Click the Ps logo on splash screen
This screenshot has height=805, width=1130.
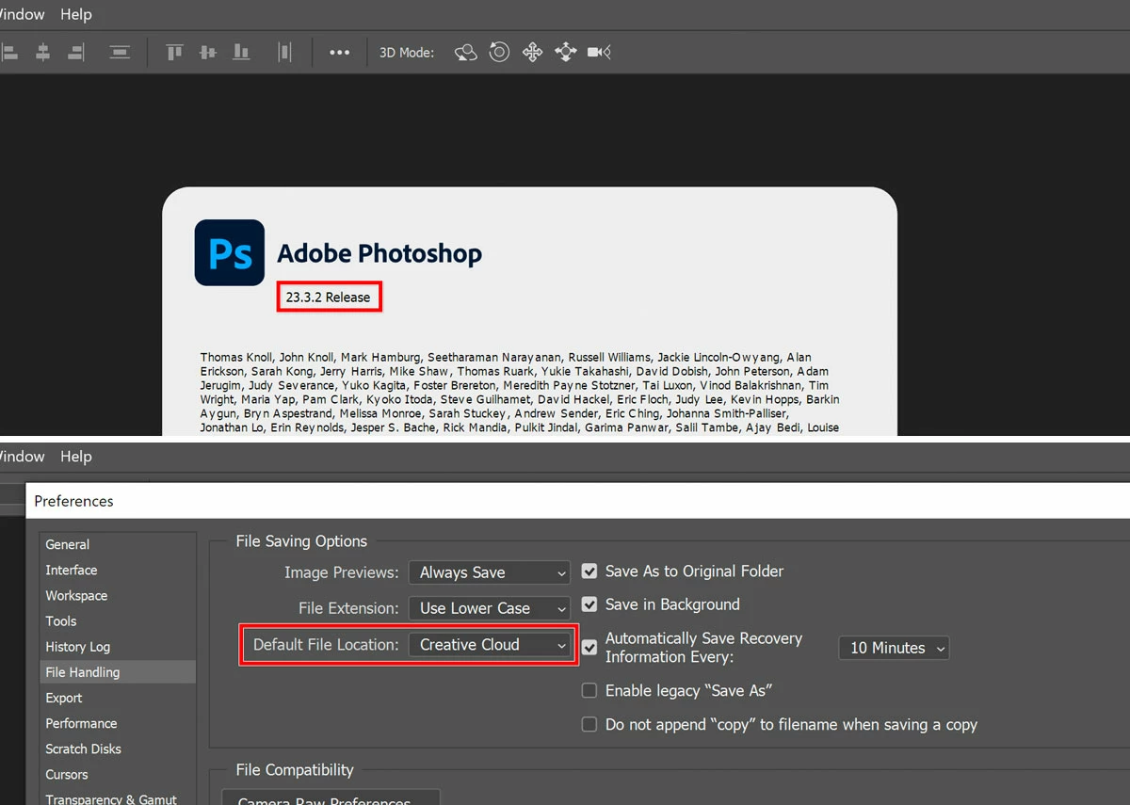pos(230,252)
